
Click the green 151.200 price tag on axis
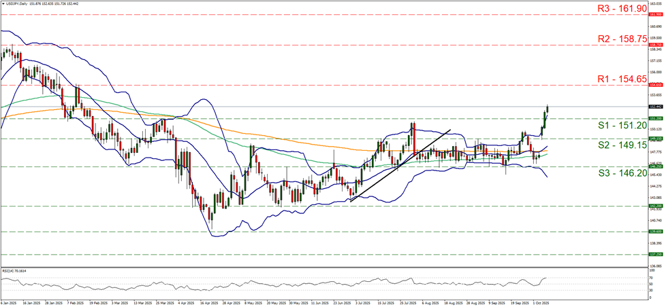[655, 118]
